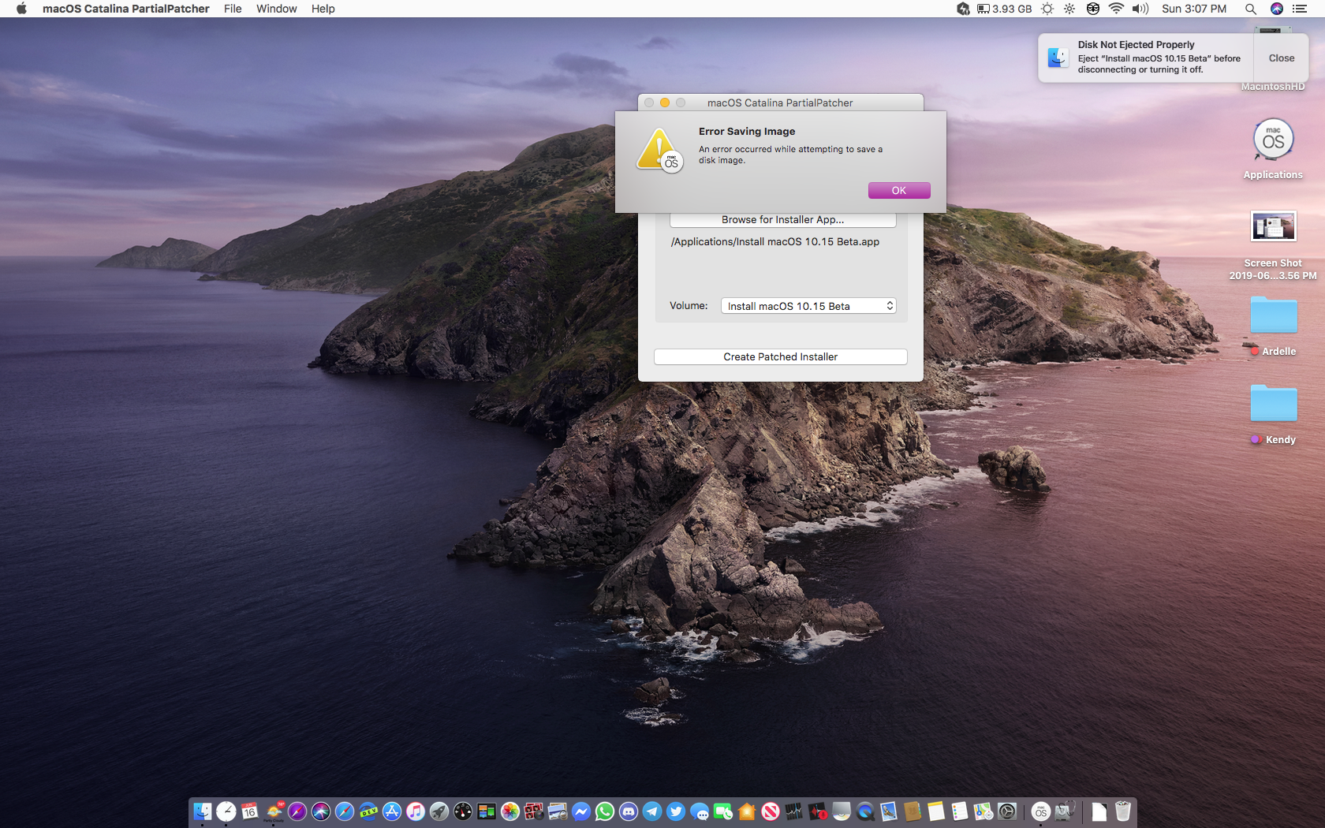Open WhatsApp from the Dock
The image size is (1325, 828).
605,811
